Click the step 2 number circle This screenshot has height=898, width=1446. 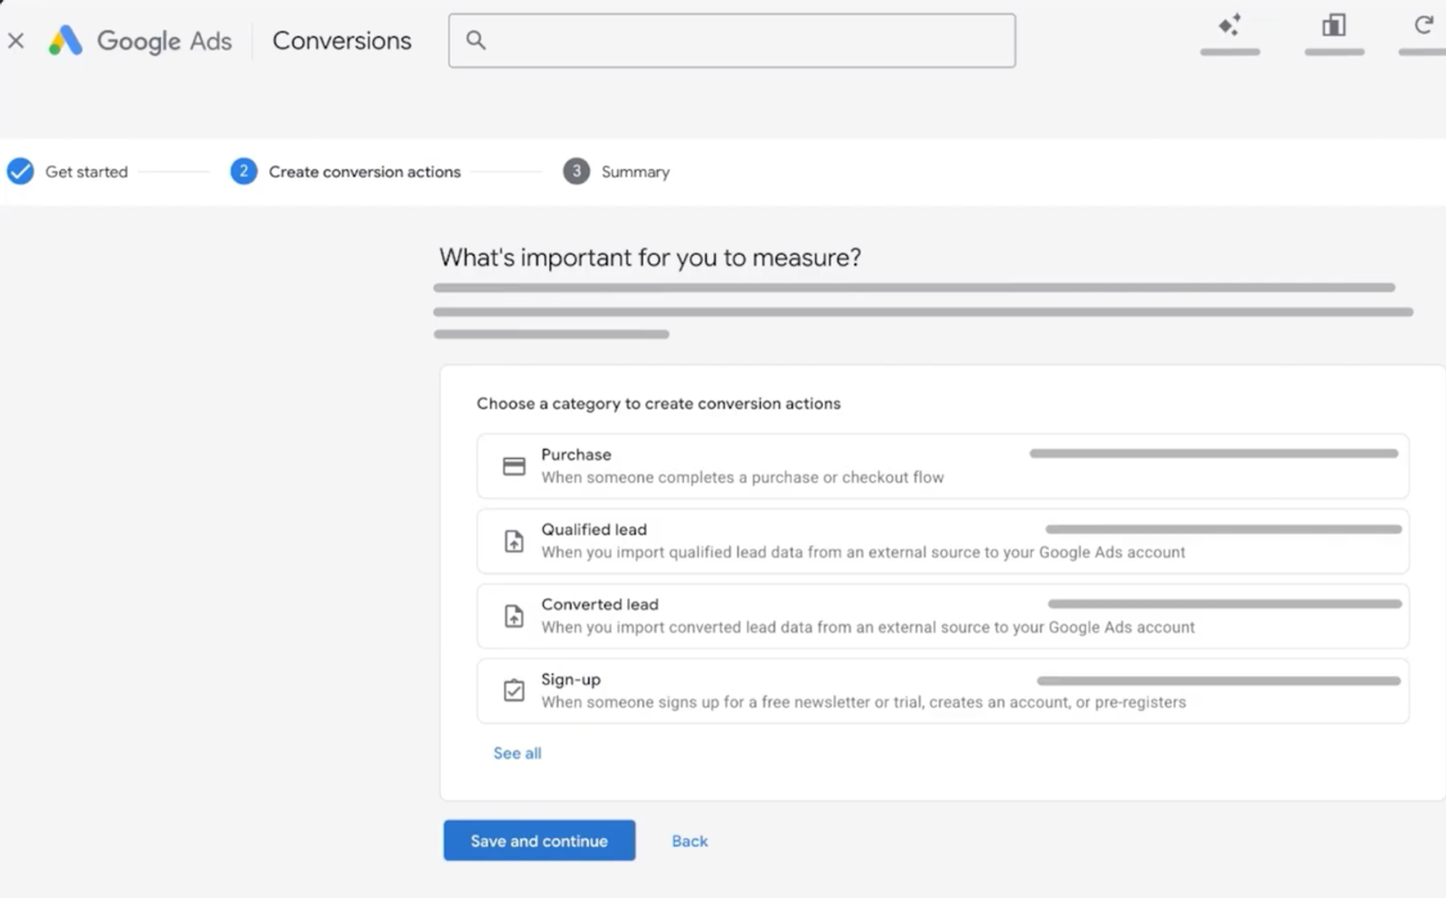(243, 172)
